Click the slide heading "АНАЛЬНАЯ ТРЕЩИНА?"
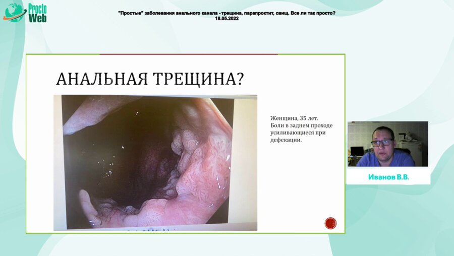Screen dimensions: 454x256 (x=149, y=79)
